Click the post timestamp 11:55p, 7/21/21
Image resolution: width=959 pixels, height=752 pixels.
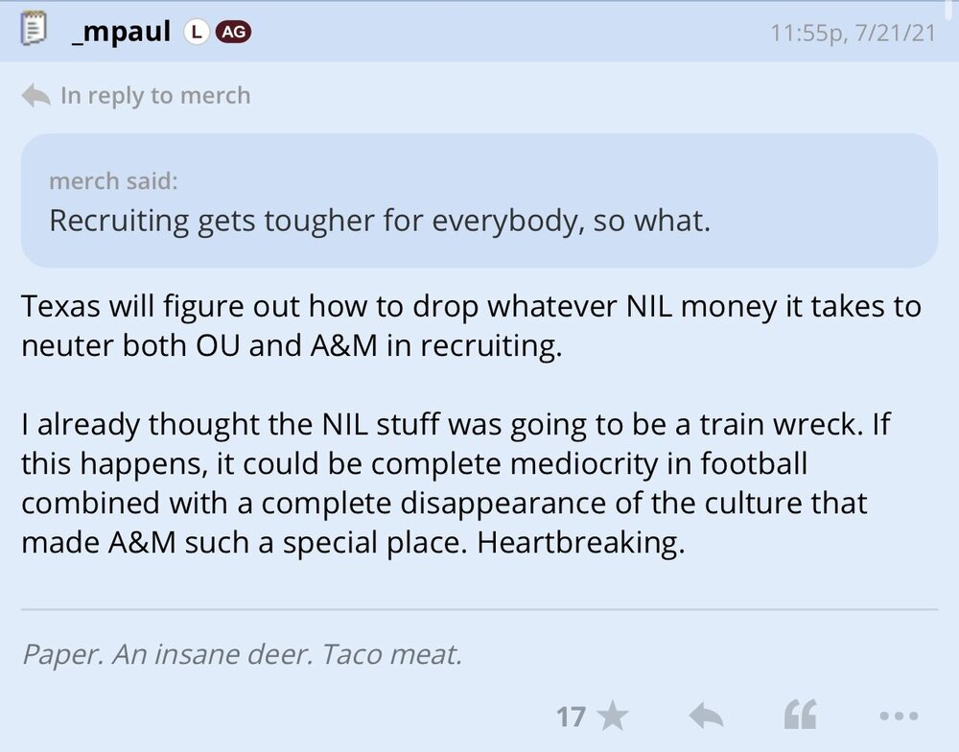click(854, 34)
